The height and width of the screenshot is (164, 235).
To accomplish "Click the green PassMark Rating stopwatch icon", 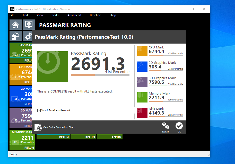I will [x=53, y=67].
